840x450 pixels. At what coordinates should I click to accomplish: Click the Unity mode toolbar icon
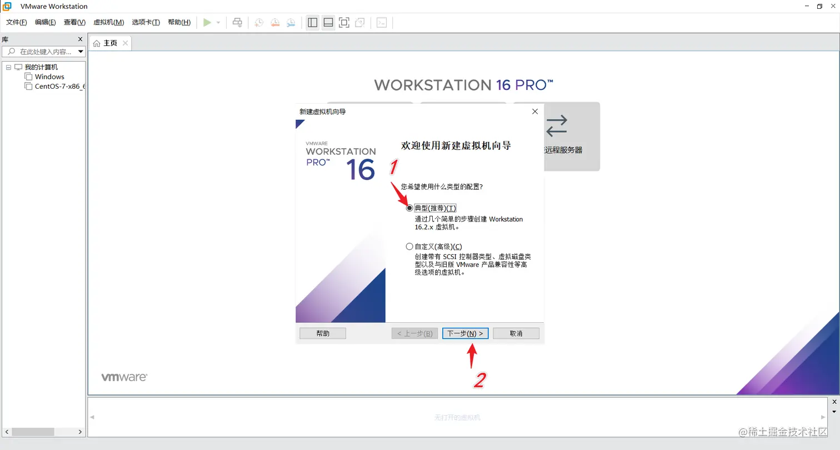(x=360, y=22)
